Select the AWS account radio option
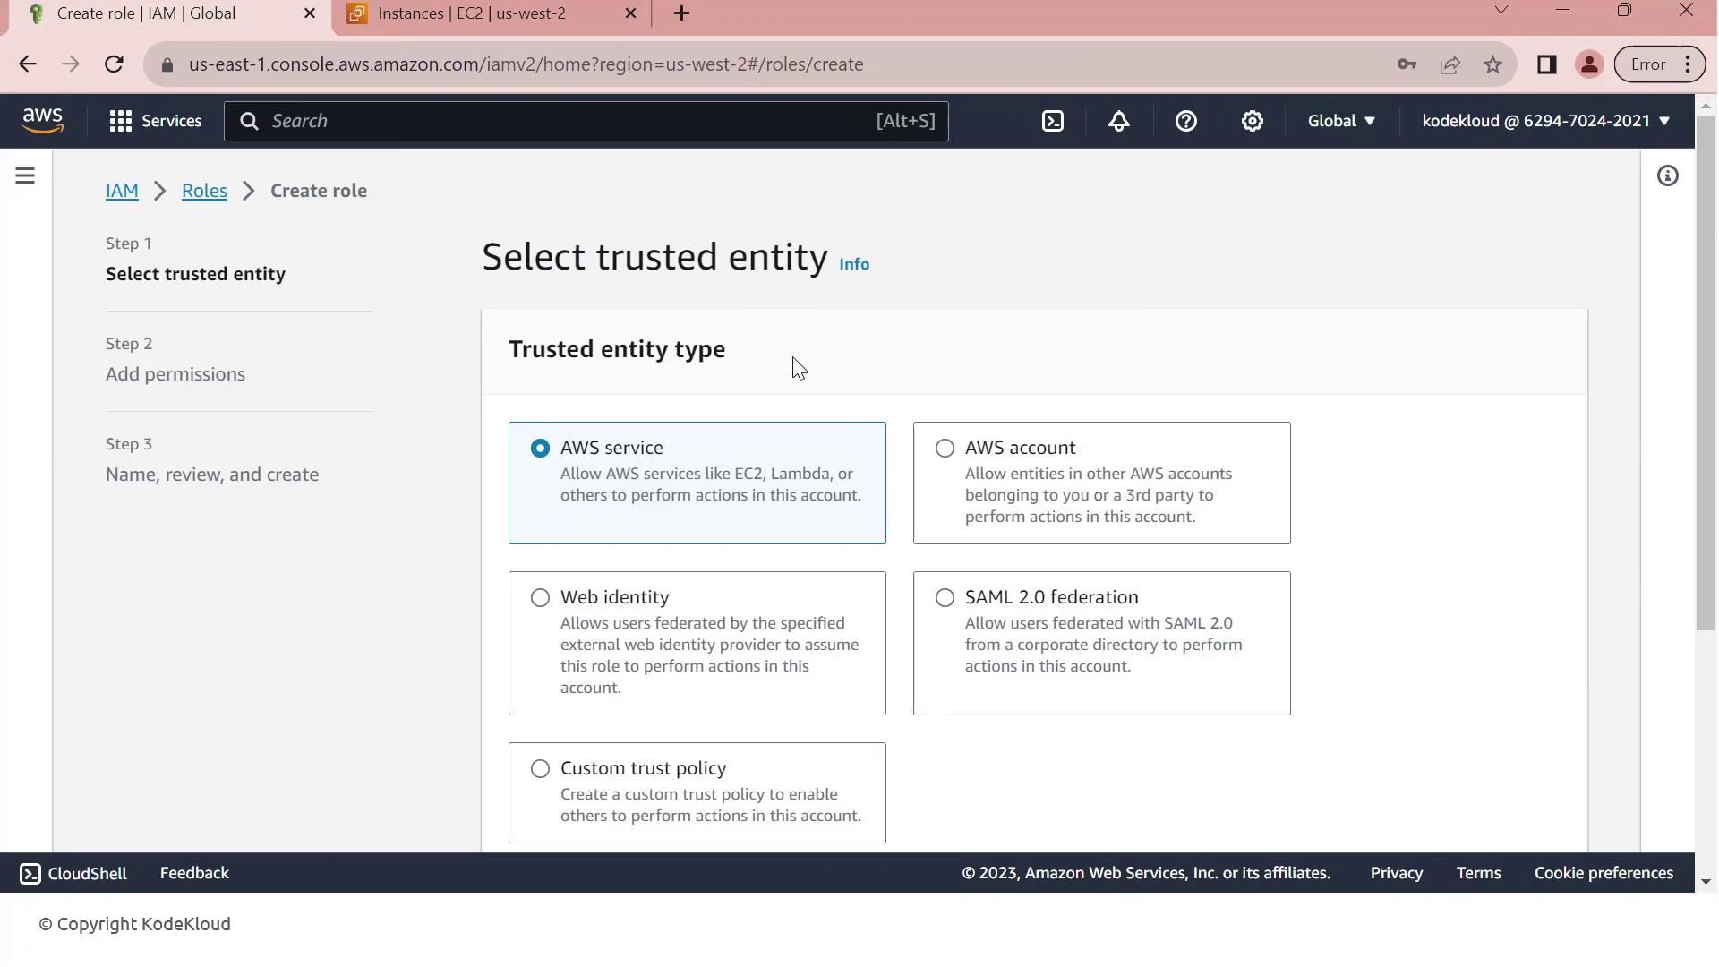The image size is (1719, 967). pyautogui.click(x=945, y=448)
